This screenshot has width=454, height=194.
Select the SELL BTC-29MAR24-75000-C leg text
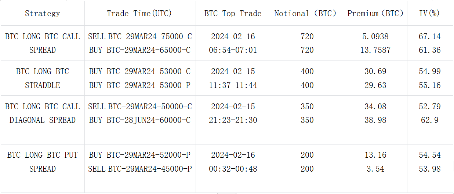[x=140, y=37]
